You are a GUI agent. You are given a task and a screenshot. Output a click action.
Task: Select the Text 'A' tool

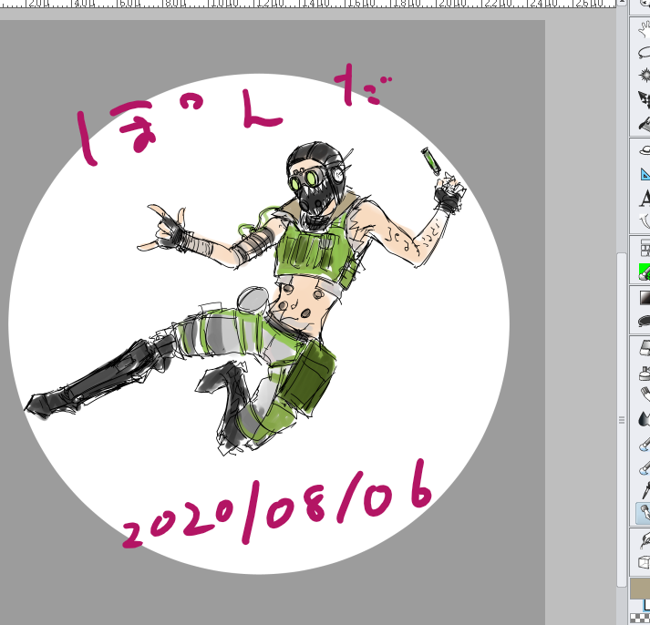[x=645, y=198]
